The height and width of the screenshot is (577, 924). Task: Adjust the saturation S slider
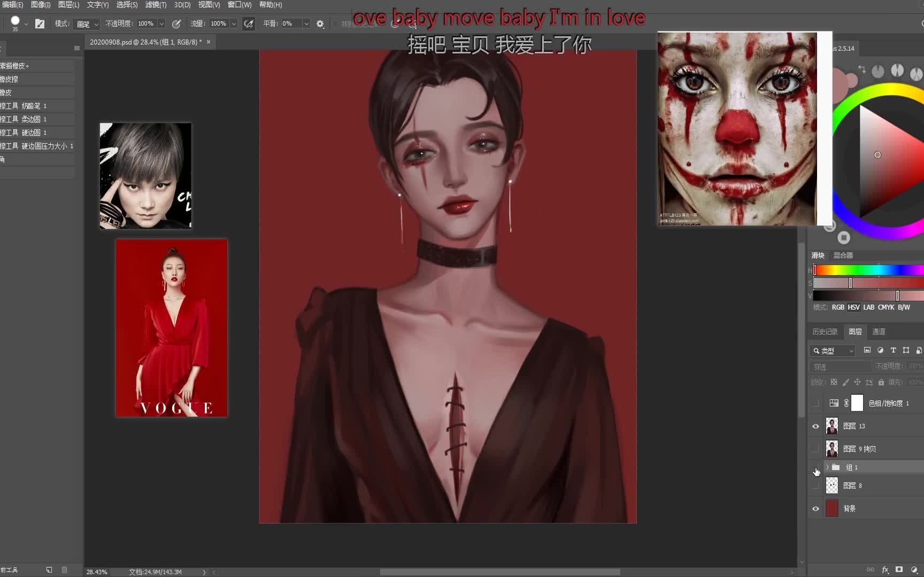tap(868, 283)
